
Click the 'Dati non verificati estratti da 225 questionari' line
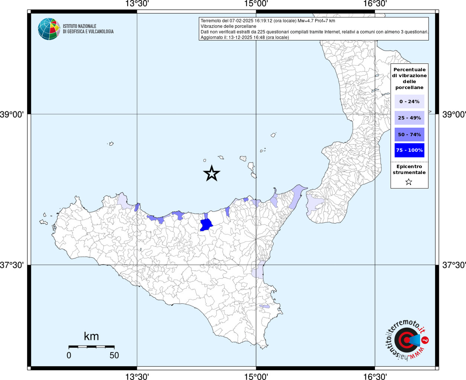pos(314,32)
